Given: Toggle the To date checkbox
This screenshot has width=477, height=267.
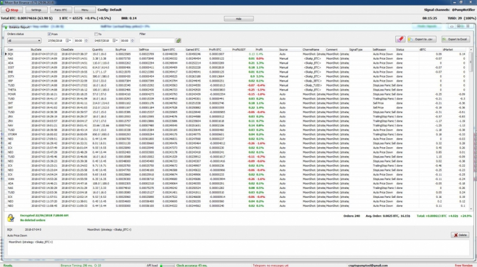Looking at the screenshot, I should [x=96, y=34].
